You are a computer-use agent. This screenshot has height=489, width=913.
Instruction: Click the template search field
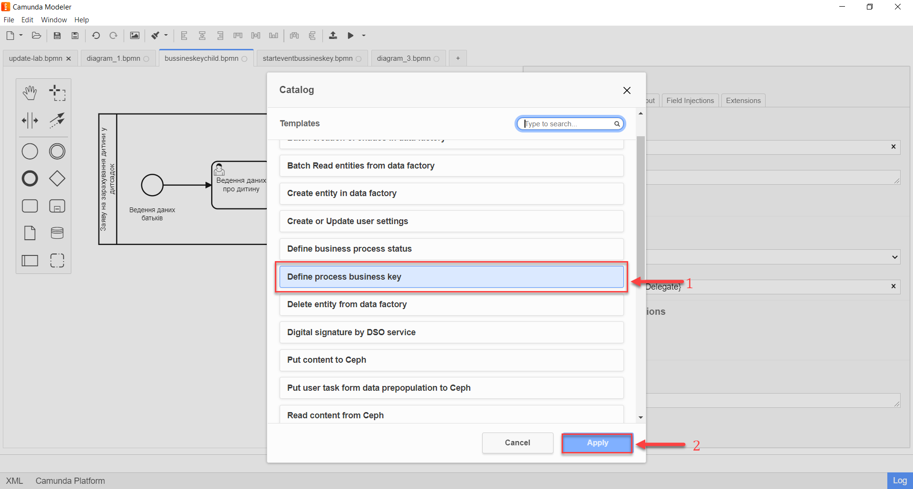point(570,124)
